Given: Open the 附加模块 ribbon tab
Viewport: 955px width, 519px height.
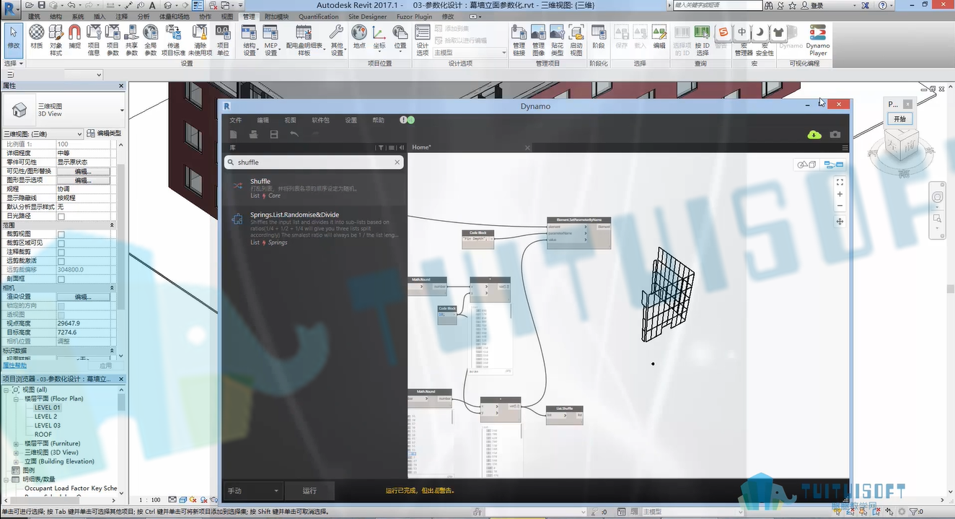Looking at the screenshot, I should pos(276,16).
